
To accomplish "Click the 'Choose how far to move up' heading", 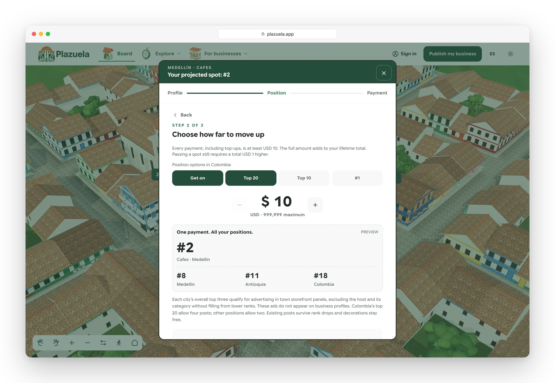I will pyautogui.click(x=218, y=135).
